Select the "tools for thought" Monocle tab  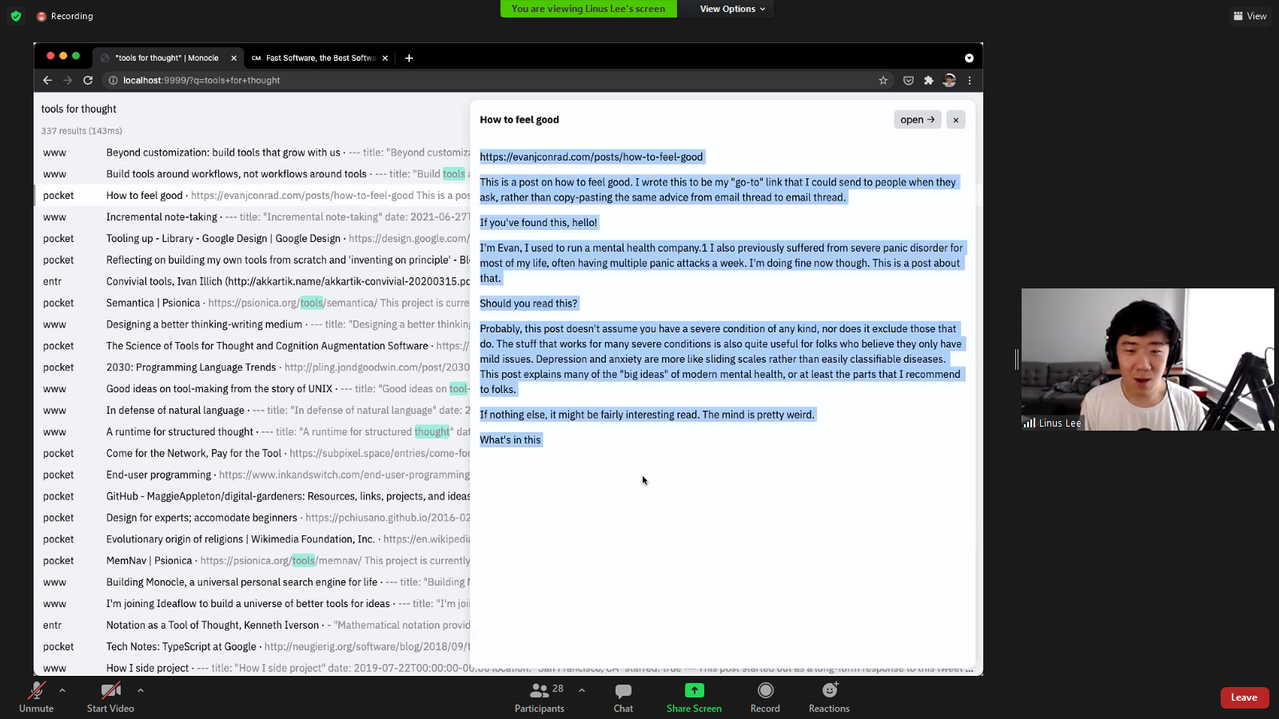coord(166,58)
